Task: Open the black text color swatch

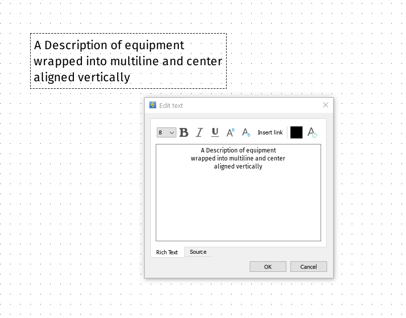Action: tap(296, 132)
